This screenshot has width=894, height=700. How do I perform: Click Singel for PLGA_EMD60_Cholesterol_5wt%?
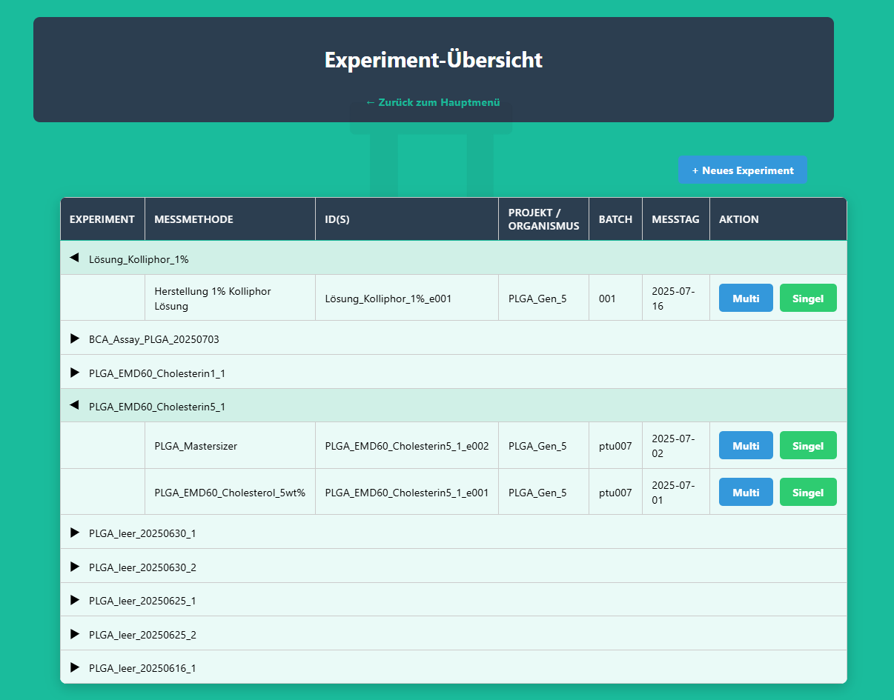(x=808, y=492)
